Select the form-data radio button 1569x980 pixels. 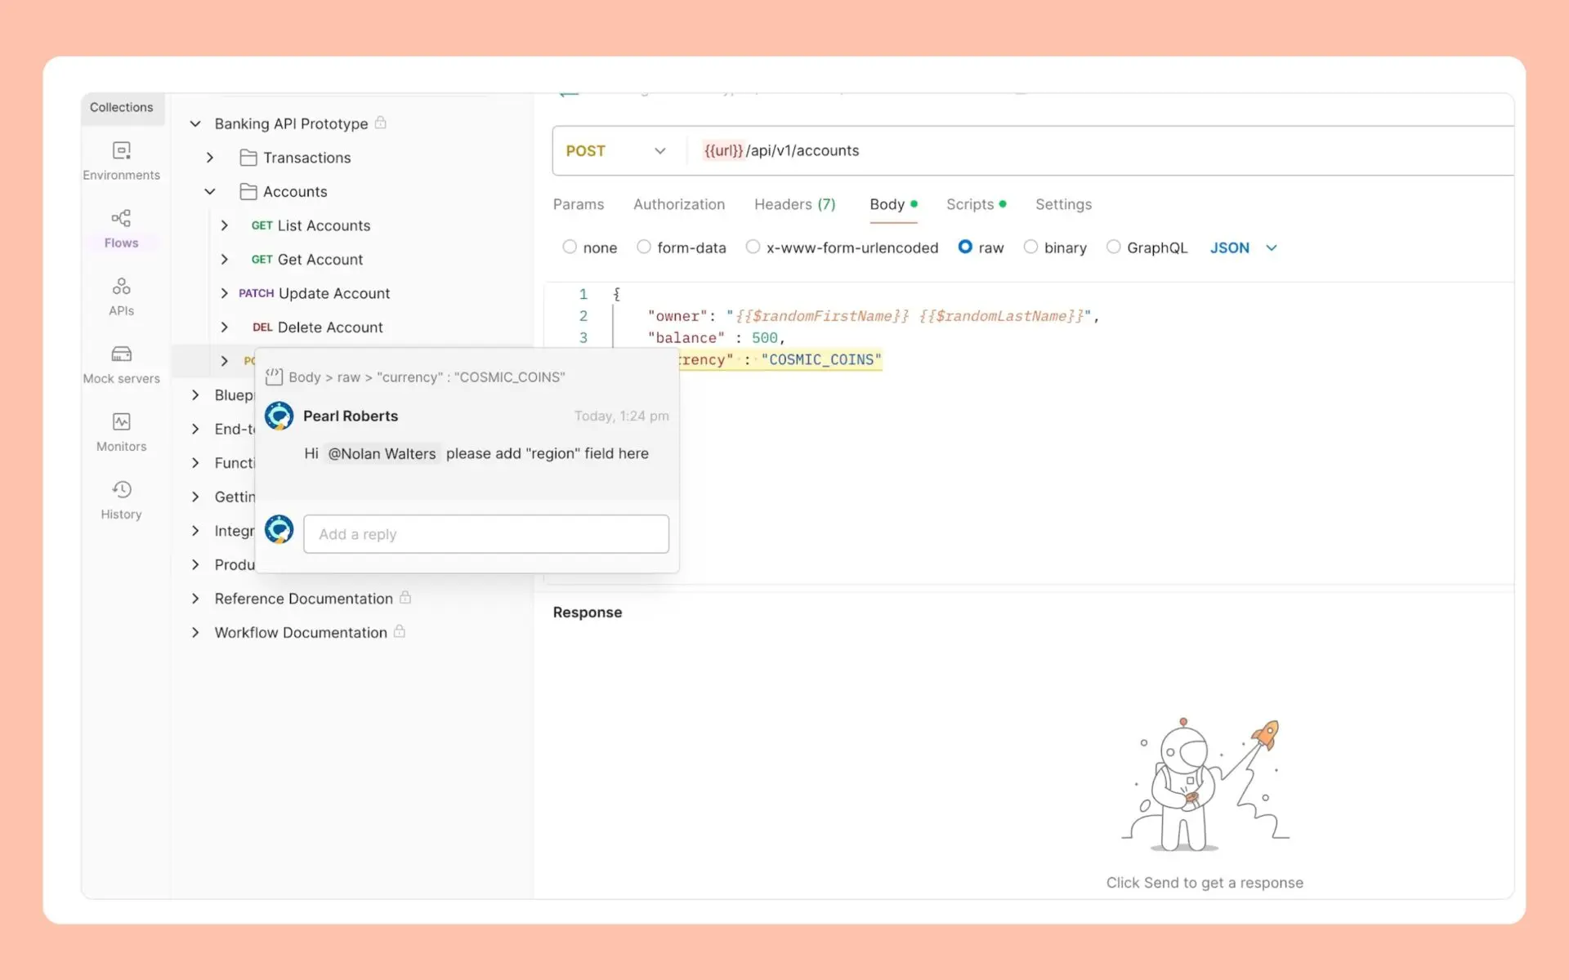tap(644, 247)
